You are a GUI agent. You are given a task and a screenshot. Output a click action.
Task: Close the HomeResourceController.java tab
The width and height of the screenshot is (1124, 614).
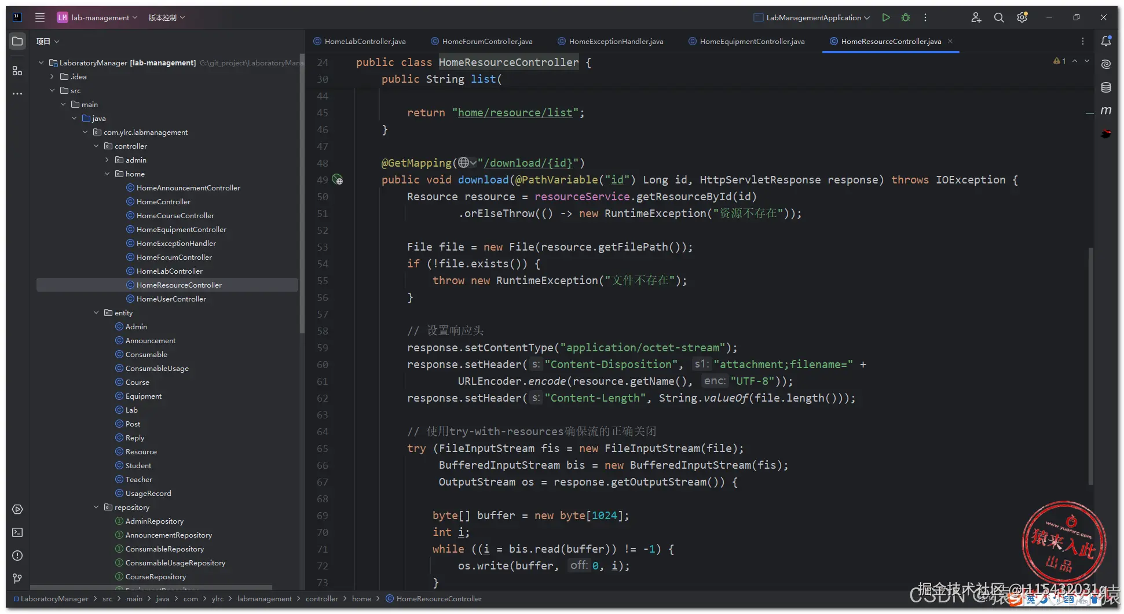950,41
